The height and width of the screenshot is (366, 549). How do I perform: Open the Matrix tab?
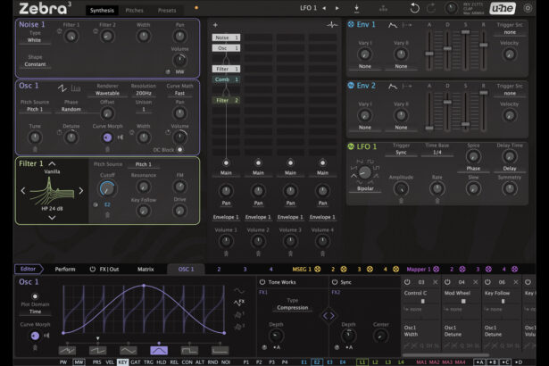[146, 269]
